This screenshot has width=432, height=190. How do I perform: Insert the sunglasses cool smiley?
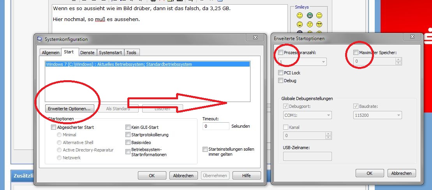[x=319, y=25]
